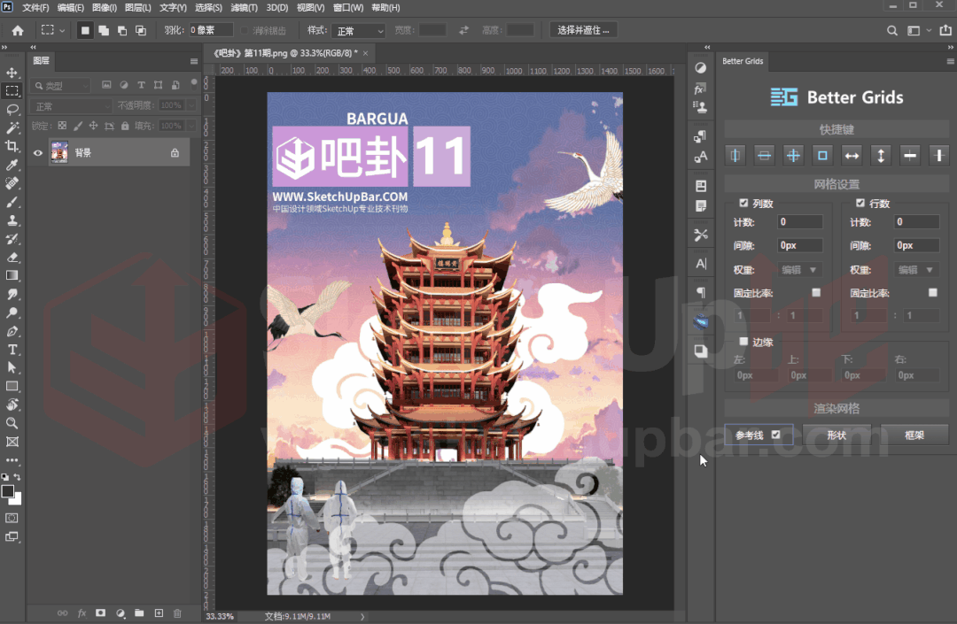Viewport: 957px width, 624px height.
Task: Add a layer mask from Layers panel
Action: [101, 613]
